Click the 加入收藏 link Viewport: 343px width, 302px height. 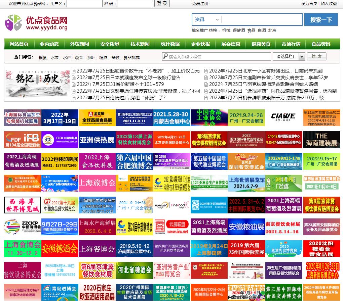(329, 3)
